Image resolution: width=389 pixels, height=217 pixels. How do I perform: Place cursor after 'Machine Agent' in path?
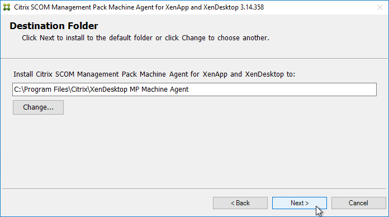click(x=189, y=89)
